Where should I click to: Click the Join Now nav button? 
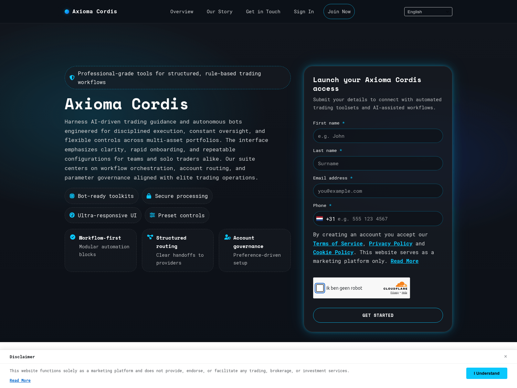coord(339,12)
